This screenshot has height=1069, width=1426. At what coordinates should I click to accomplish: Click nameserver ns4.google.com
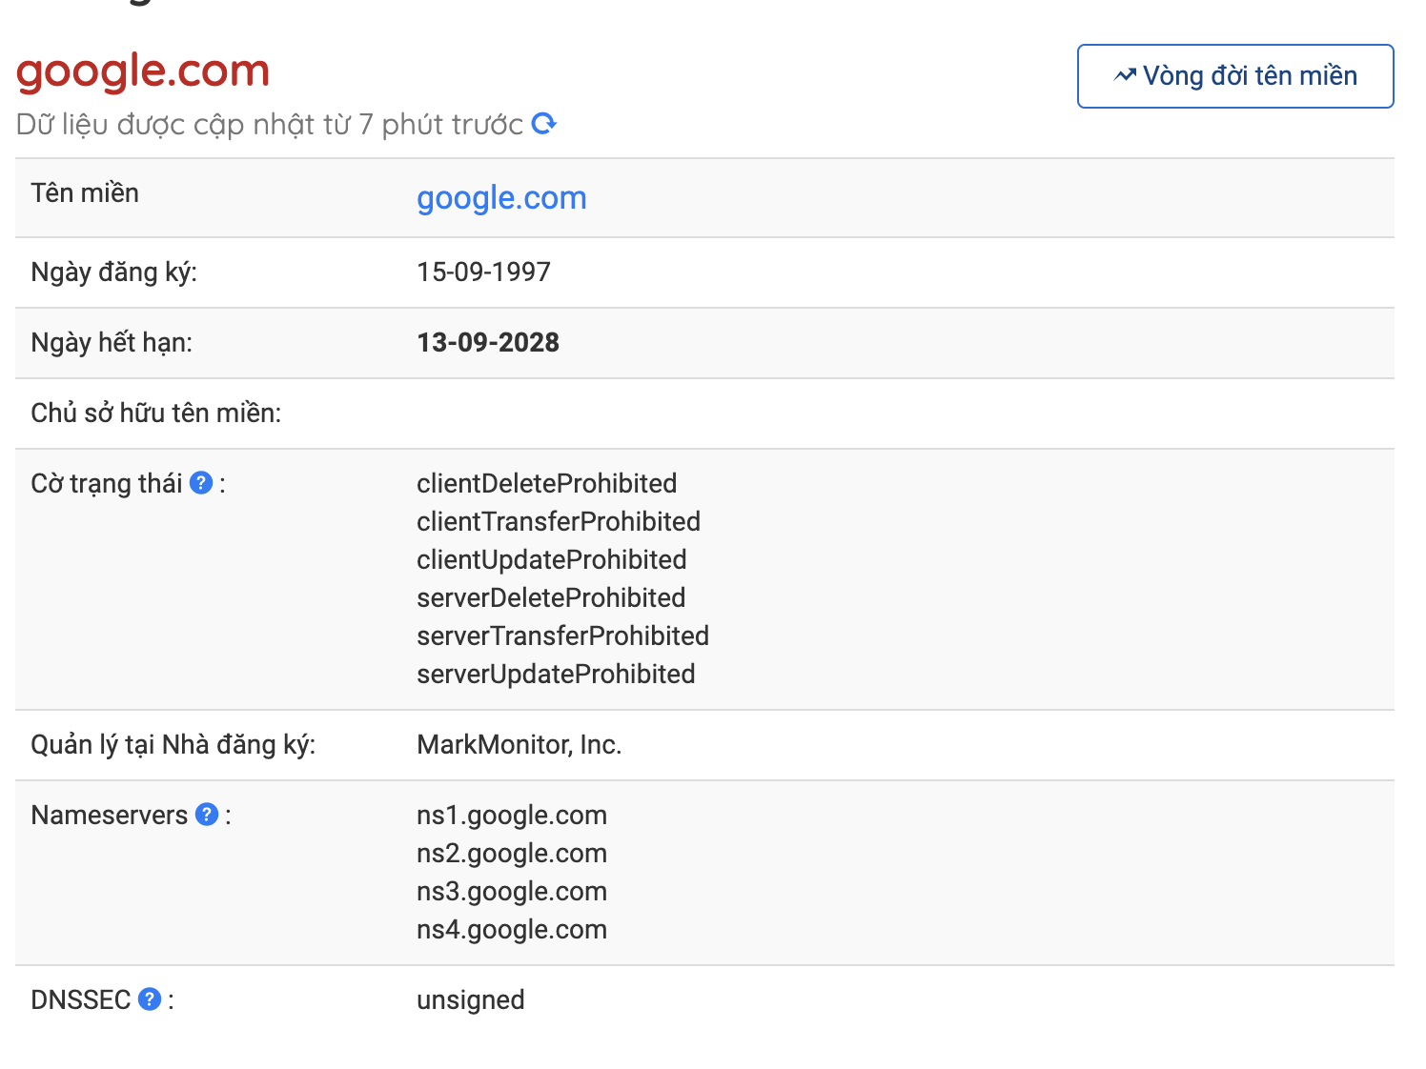512,930
